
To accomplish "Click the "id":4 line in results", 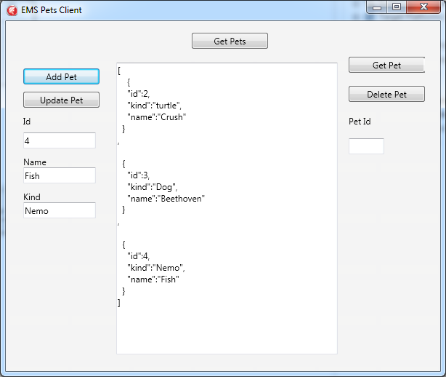I will [138, 256].
